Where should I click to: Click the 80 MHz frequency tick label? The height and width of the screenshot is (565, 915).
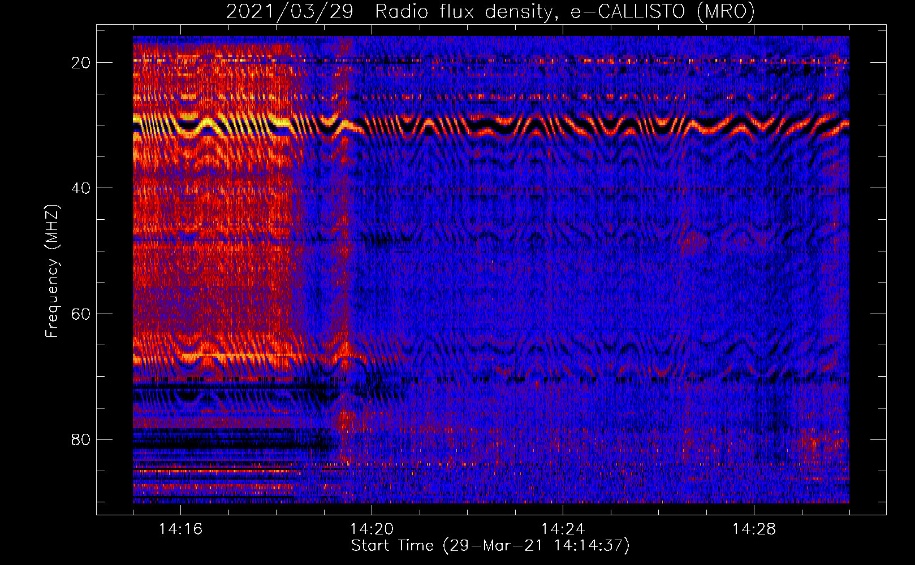click(81, 439)
